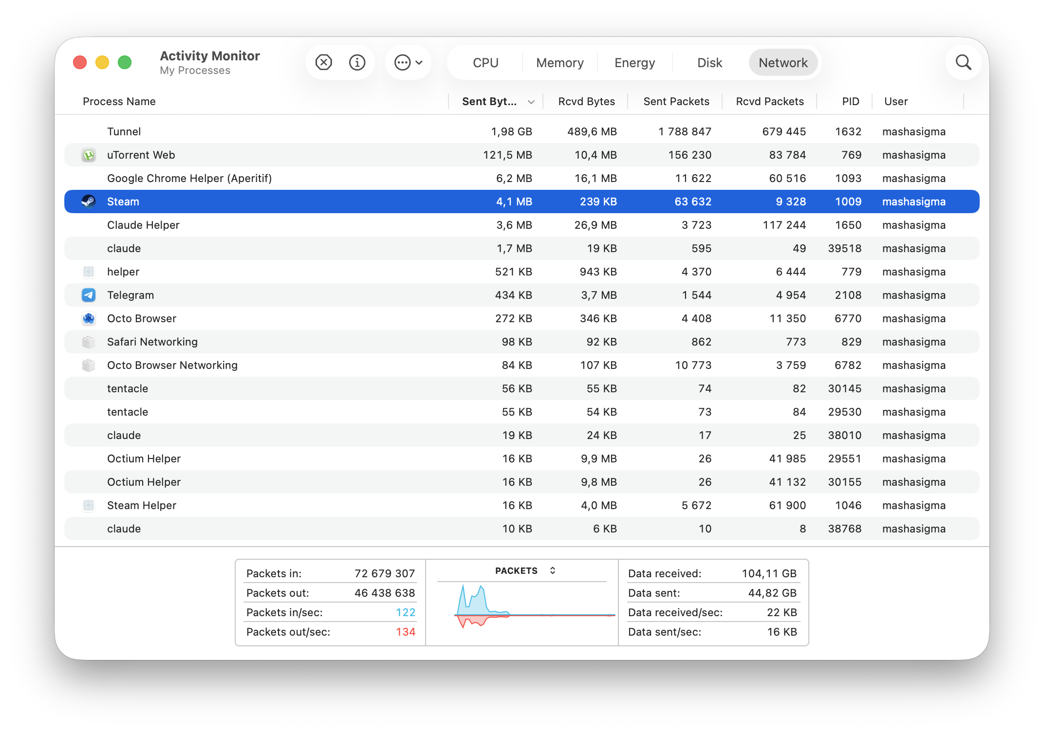1044x732 pixels.
Task: Click the Octo Browser app icon
Action: (x=89, y=318)
